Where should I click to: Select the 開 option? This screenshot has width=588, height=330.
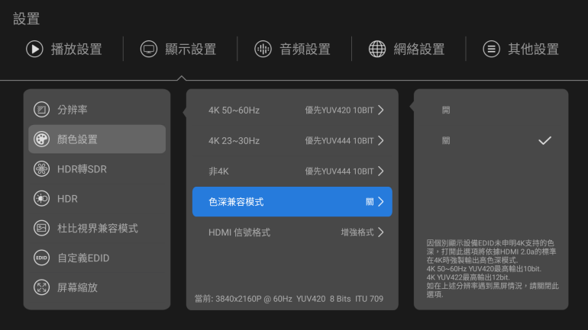pyautogui.click(x=491, y=110)
